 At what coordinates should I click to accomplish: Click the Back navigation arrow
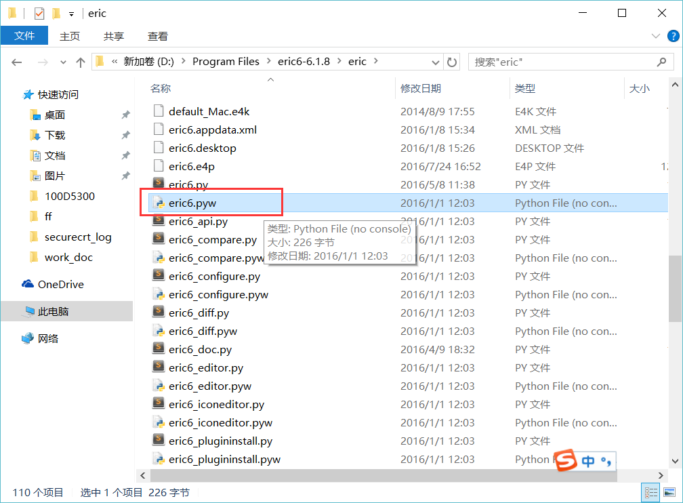click(16, 62)
